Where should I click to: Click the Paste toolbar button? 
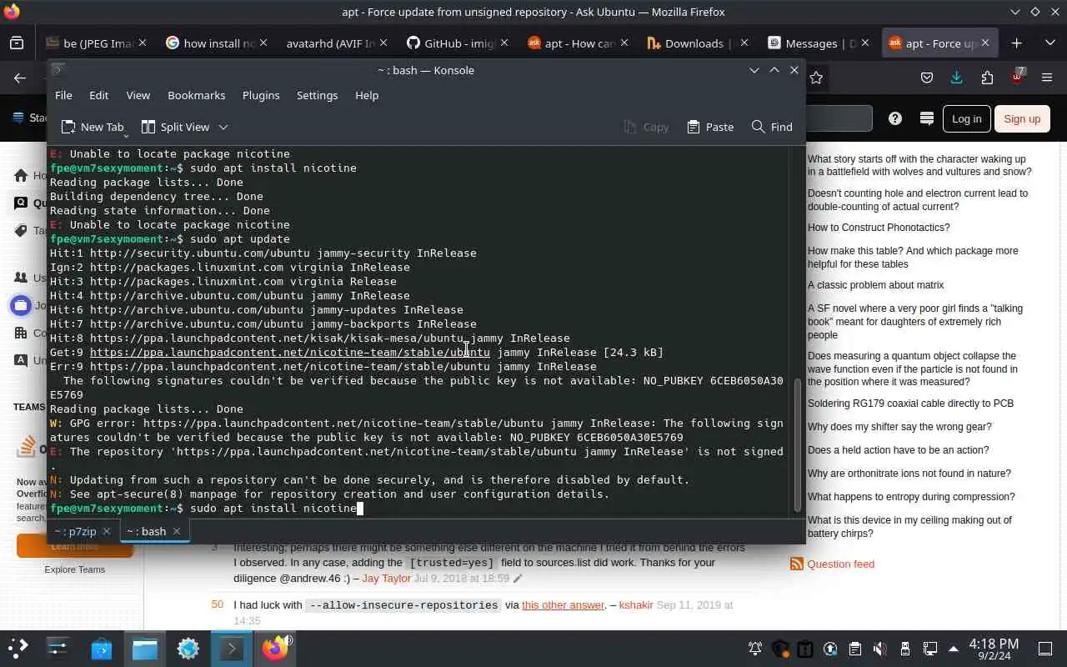click(710, 127)
